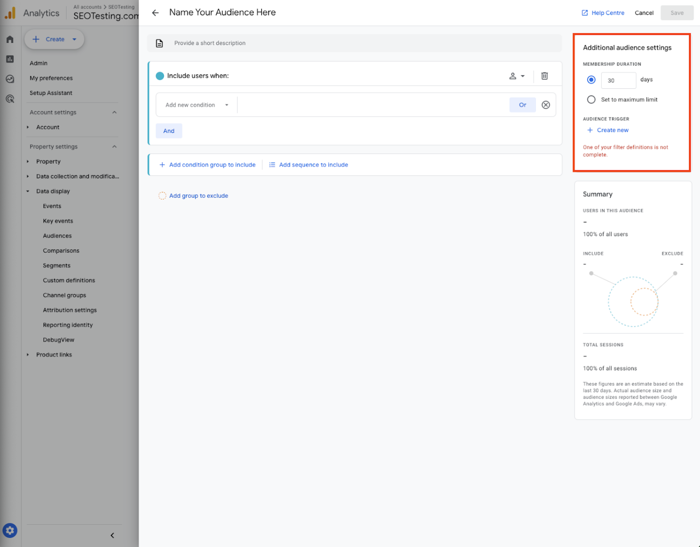
Task: Collapse sidebar with chevron at bottom
Action: (112, 535)
